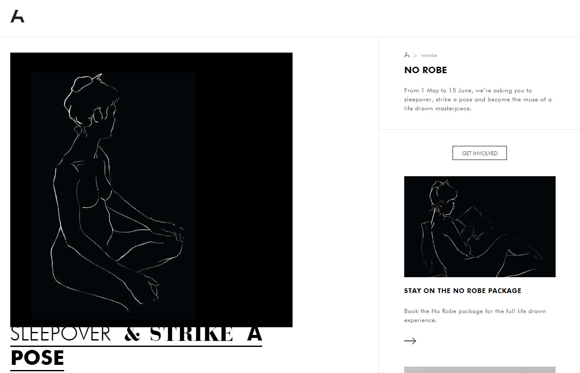Screen dimensions: 580x373
Task: Click the breadcrumb '>' separator
Action: click(x=415, y=56)
